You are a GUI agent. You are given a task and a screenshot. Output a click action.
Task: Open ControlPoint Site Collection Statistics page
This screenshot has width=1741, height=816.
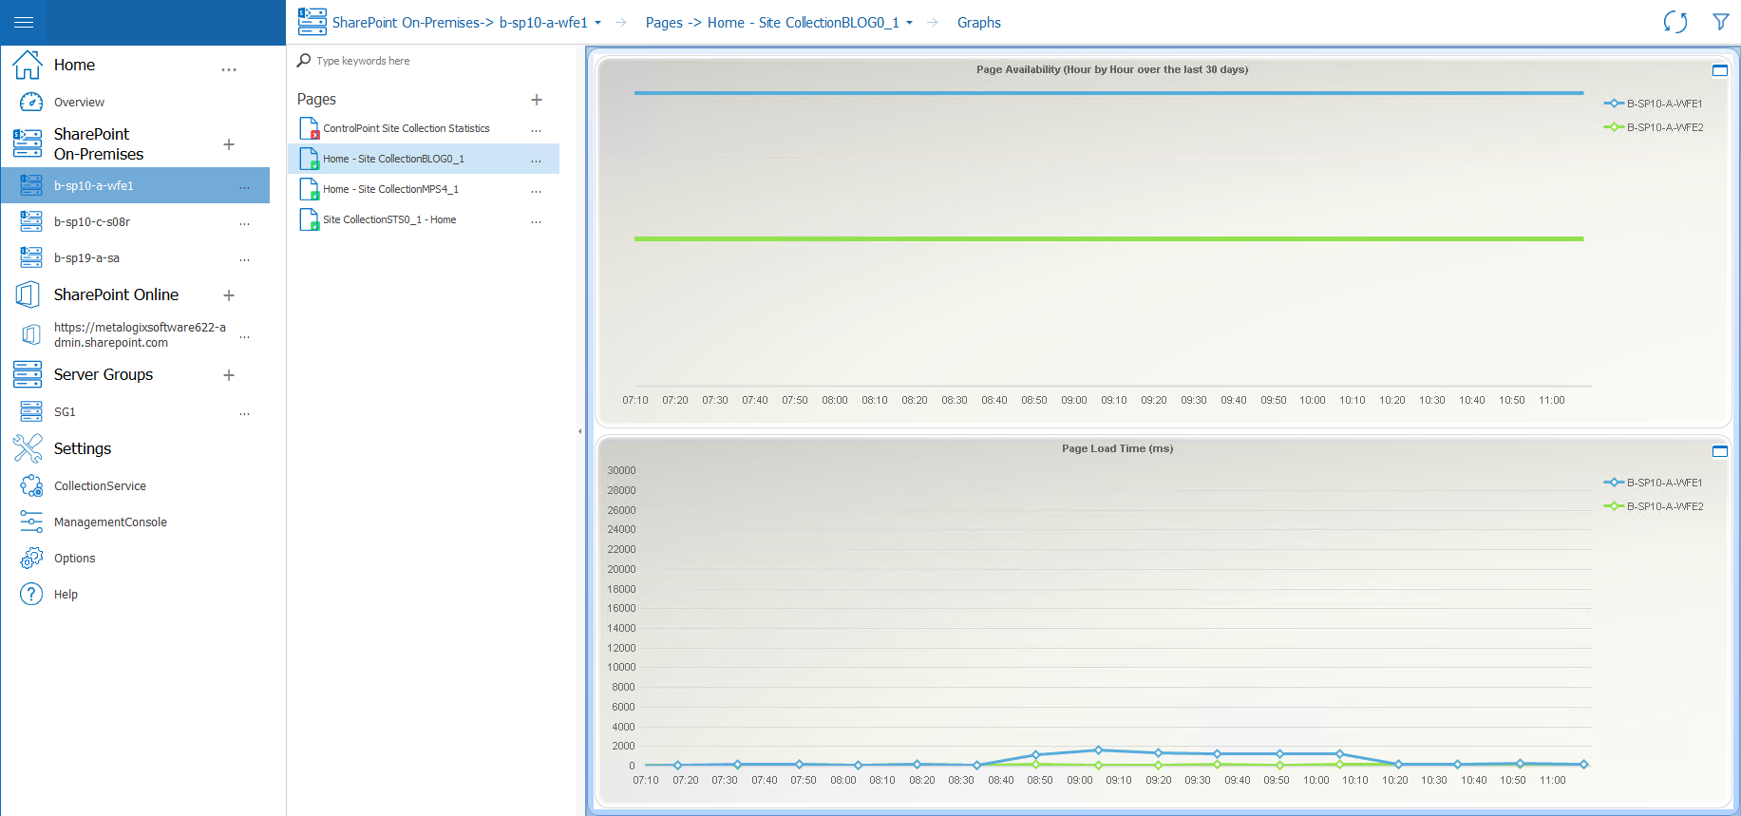pyautogui.click(x=406, y=128)
